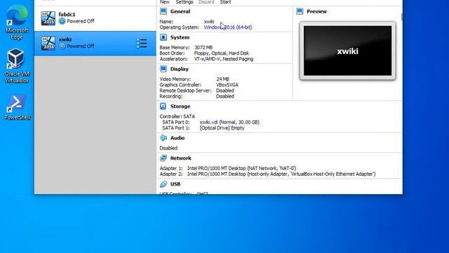Click the Audio section speaker icon
Image resolution: width=449 pixels, height=253 pixels.
tap(163, 138)
